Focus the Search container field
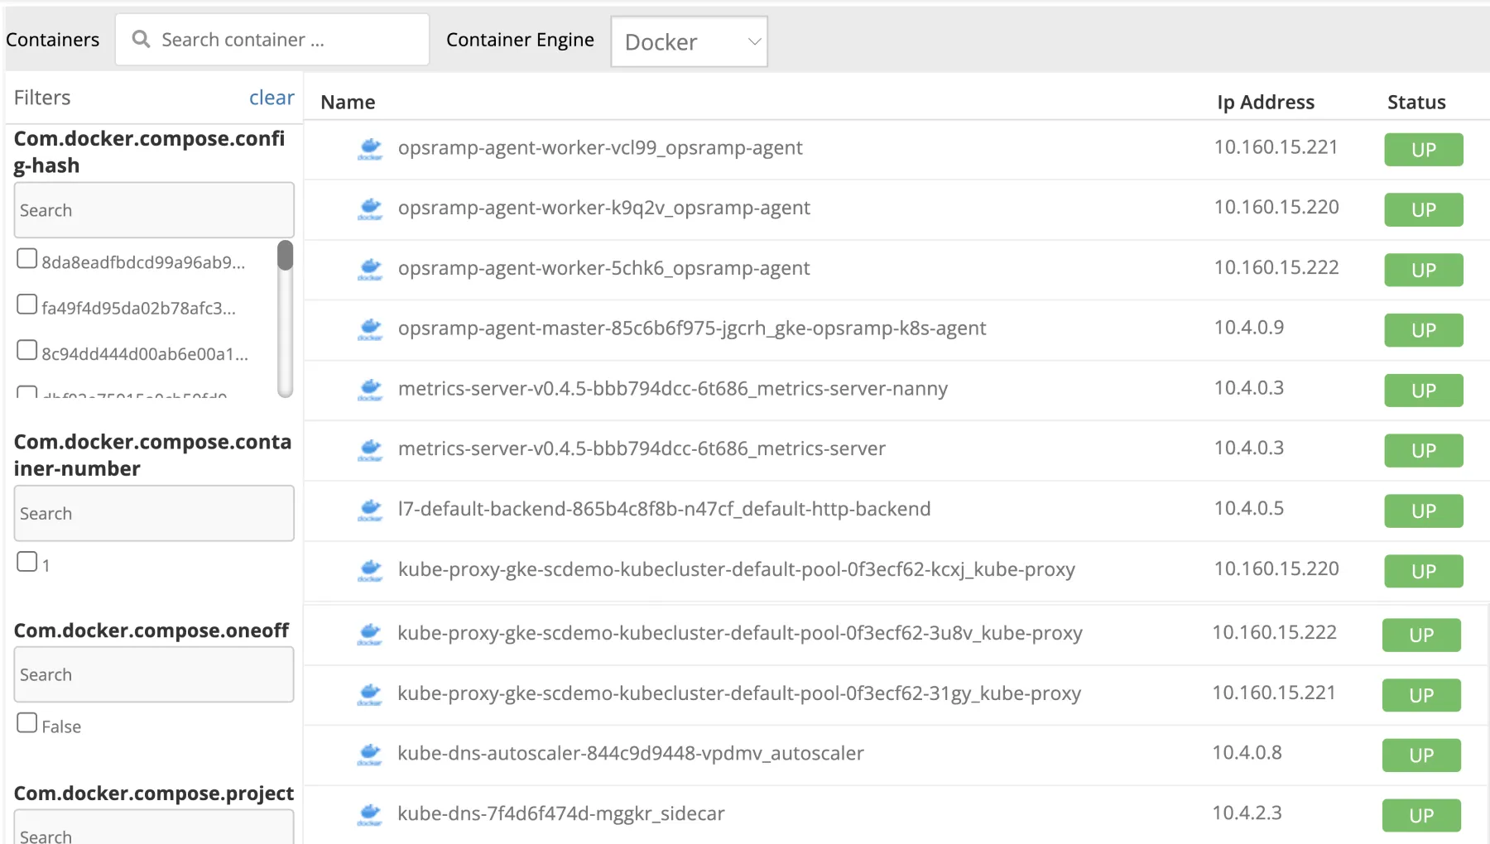The width and height of the screenshot is (1490, 844). (272, 40)
